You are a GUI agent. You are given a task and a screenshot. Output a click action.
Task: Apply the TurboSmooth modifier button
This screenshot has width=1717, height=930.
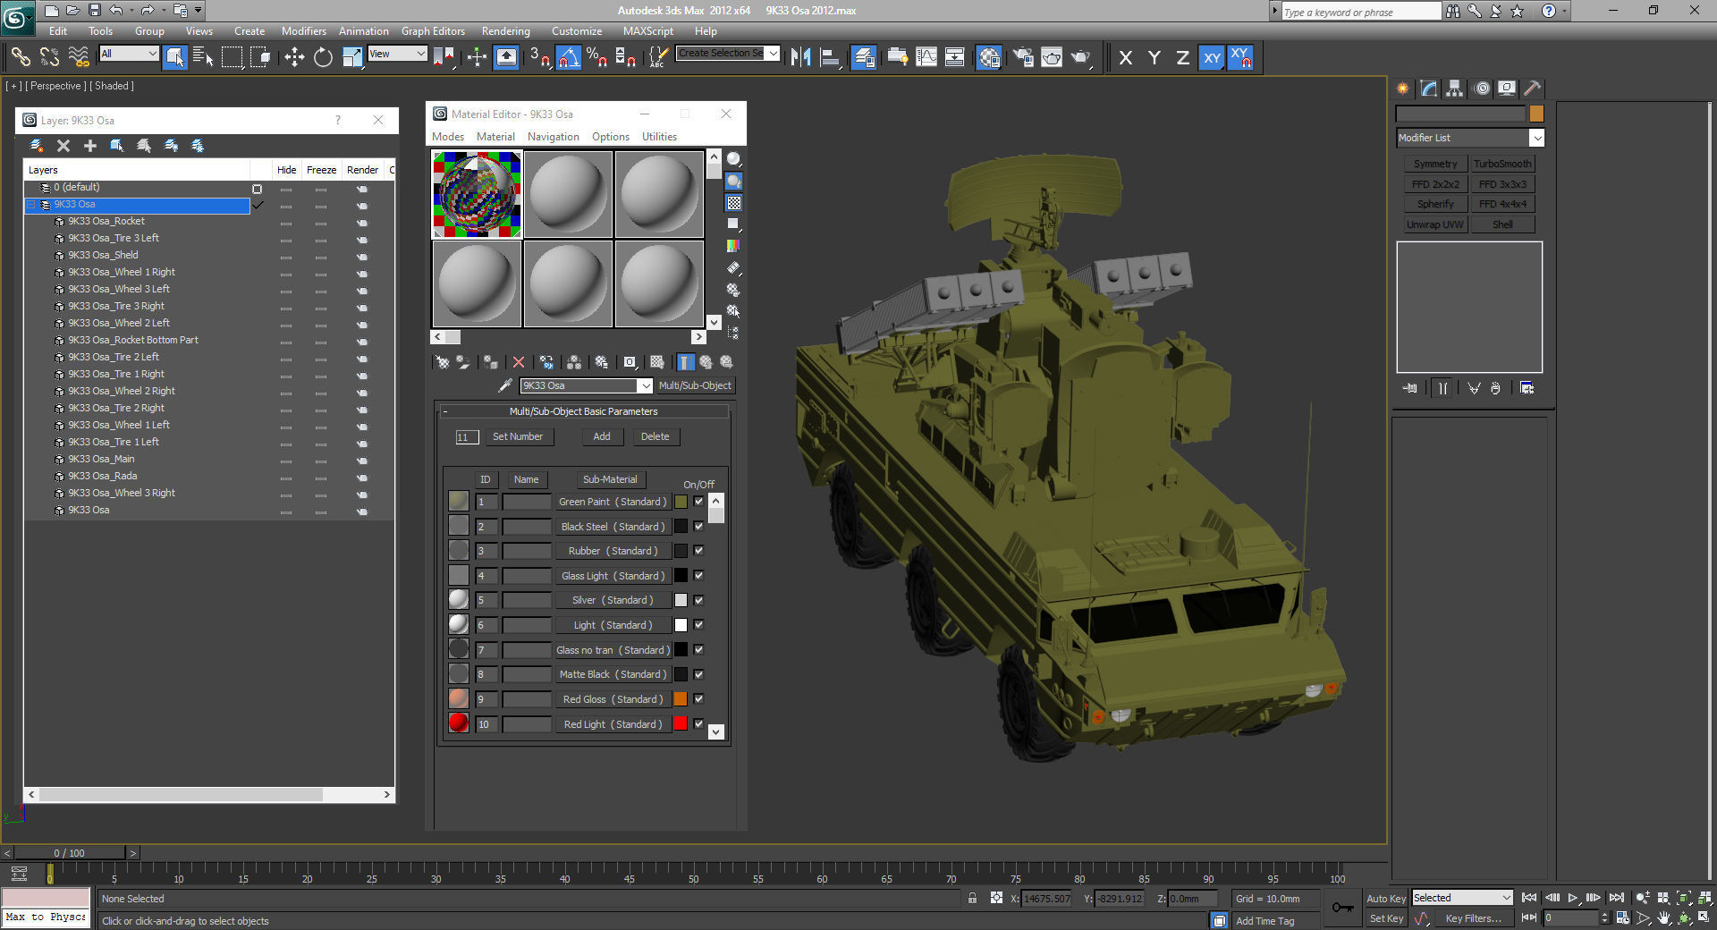(x=1502, y=164)
